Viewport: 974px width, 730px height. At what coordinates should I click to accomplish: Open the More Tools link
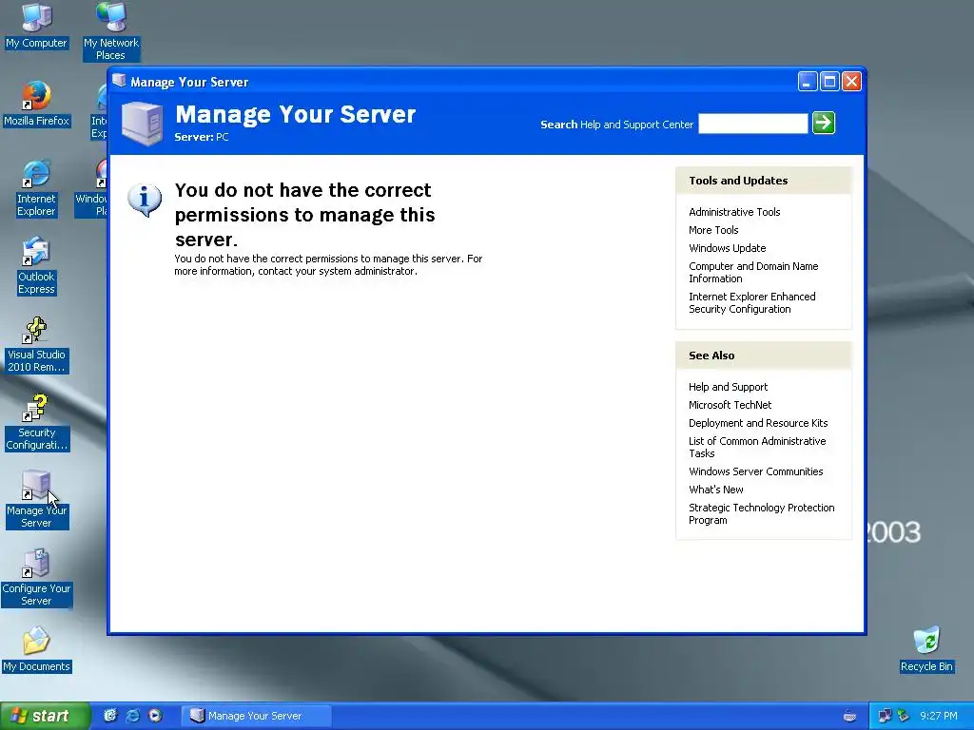tap(713, 230)
